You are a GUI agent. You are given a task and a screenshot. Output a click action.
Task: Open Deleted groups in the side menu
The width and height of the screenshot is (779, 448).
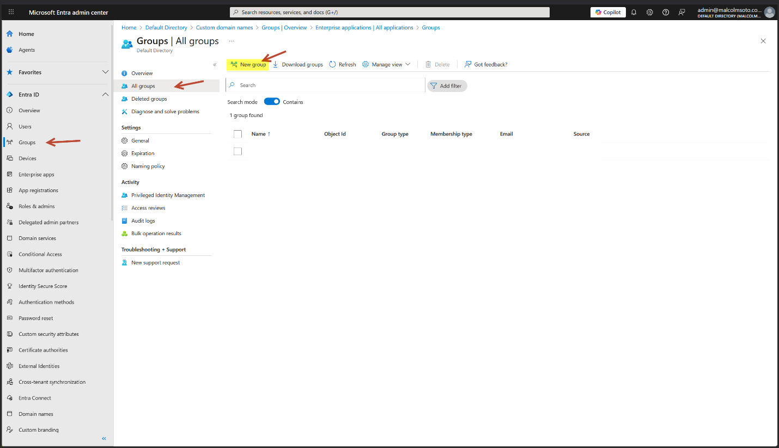(149, 99)
